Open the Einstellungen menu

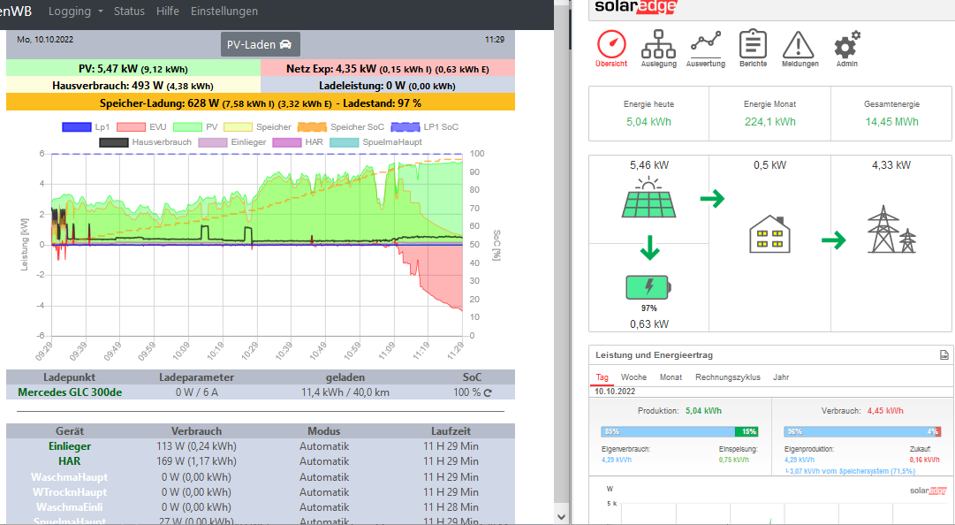coord(224,11)
